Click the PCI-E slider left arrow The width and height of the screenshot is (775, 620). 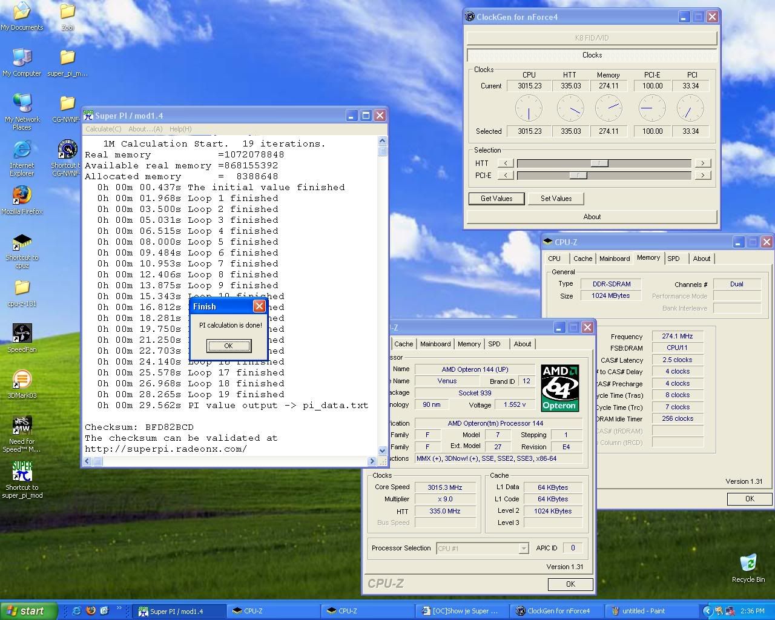click(x=506, y=176)
